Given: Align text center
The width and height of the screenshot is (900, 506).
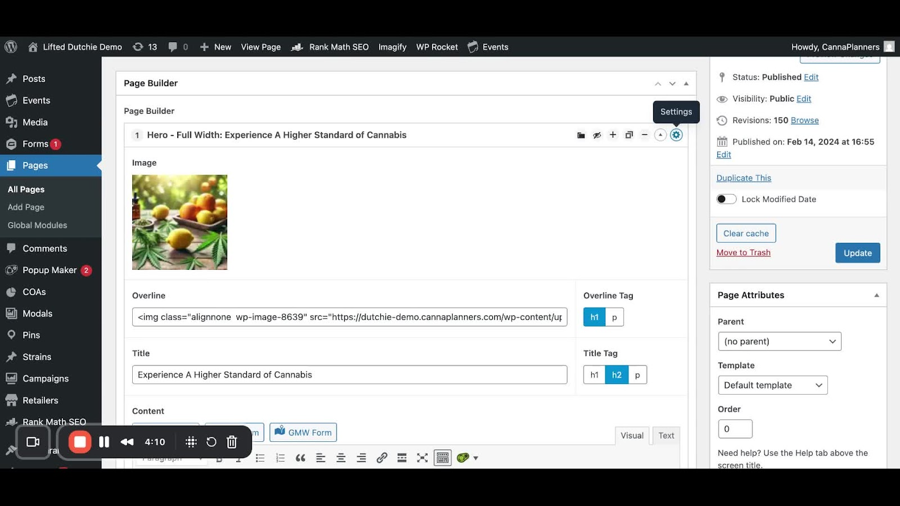Looking at the screenshot, I should coord(341,458).
